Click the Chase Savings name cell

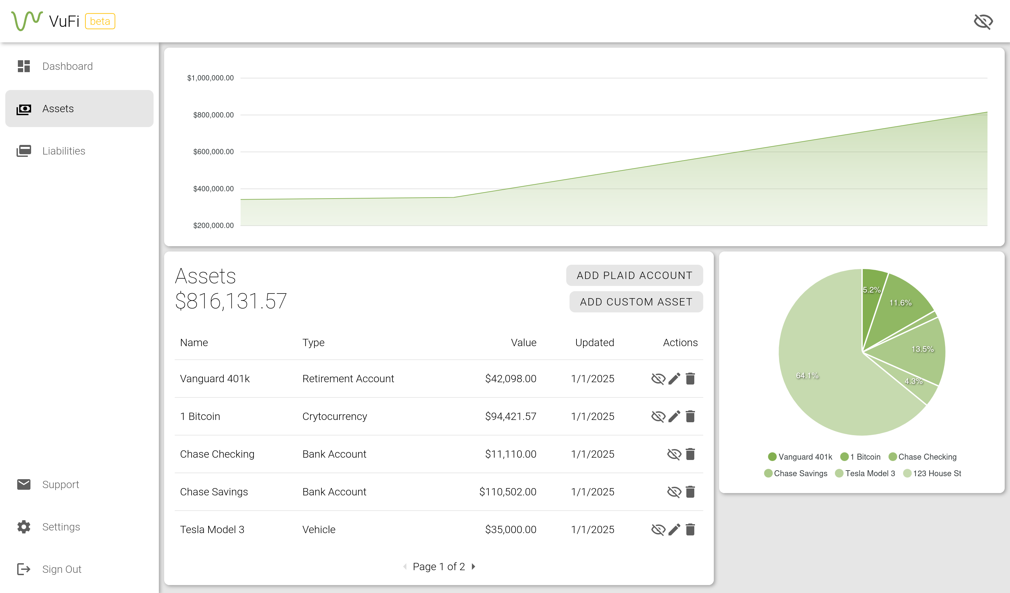pos(214,492)
